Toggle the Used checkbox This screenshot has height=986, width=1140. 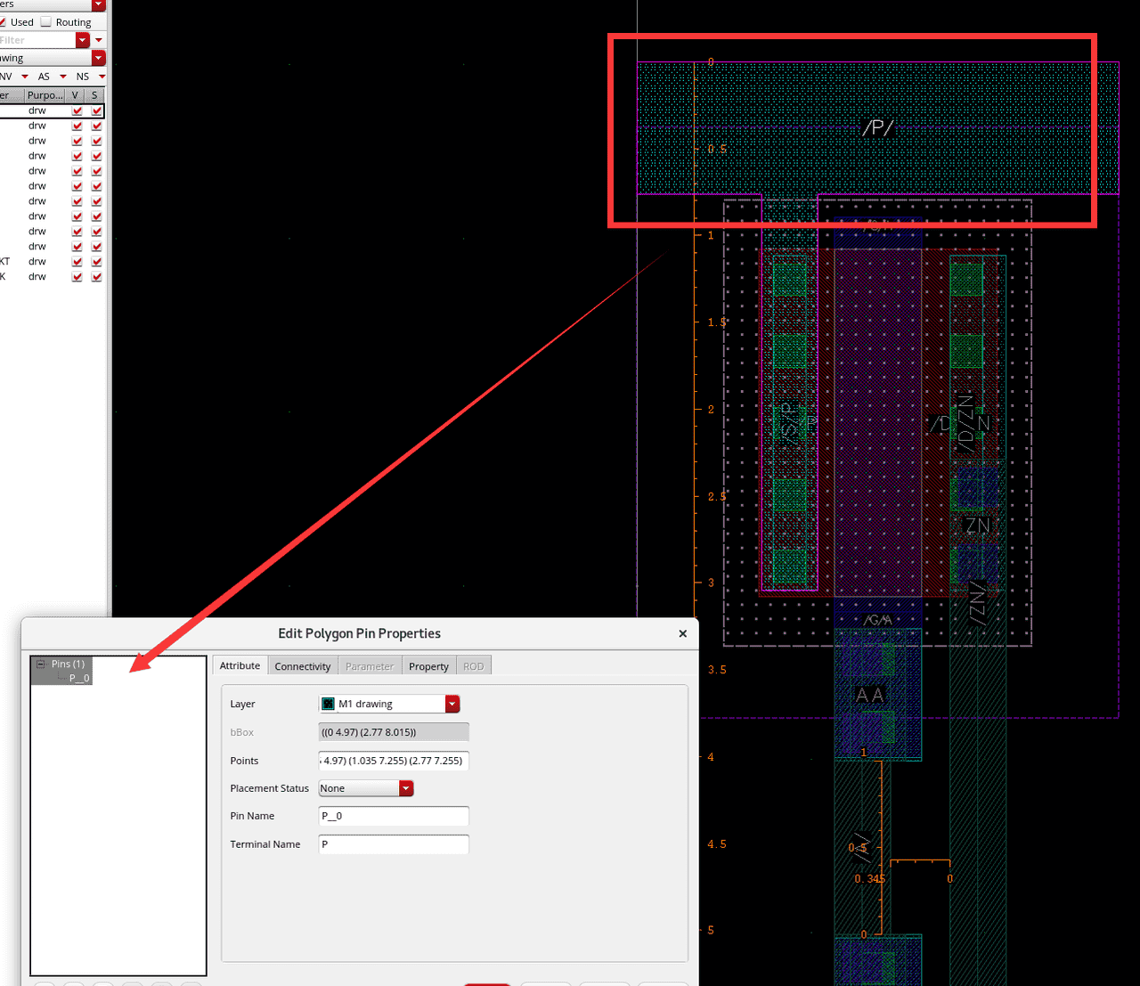[3, 22]
